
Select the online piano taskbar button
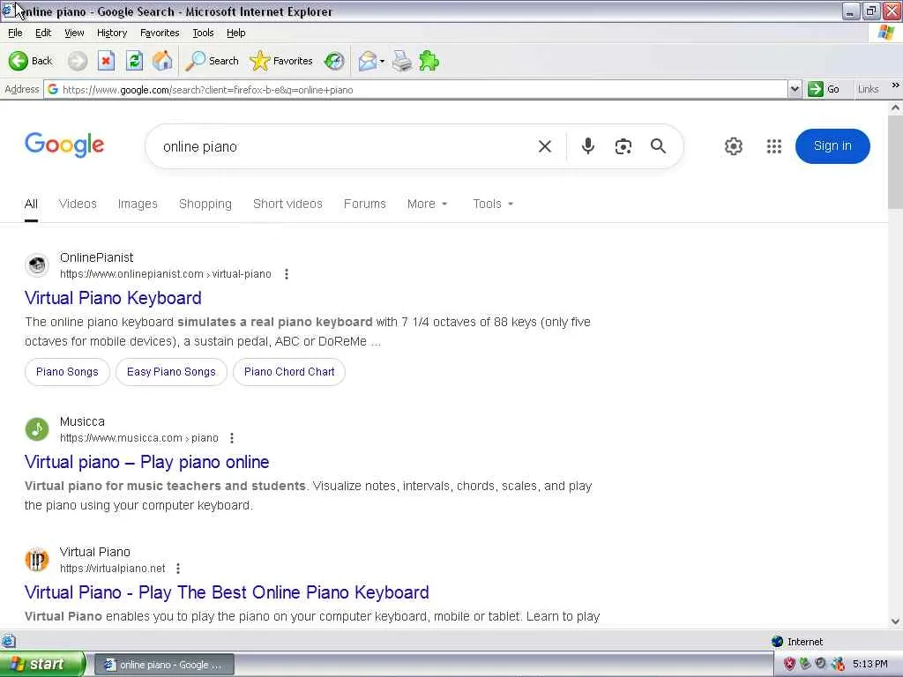164,665
